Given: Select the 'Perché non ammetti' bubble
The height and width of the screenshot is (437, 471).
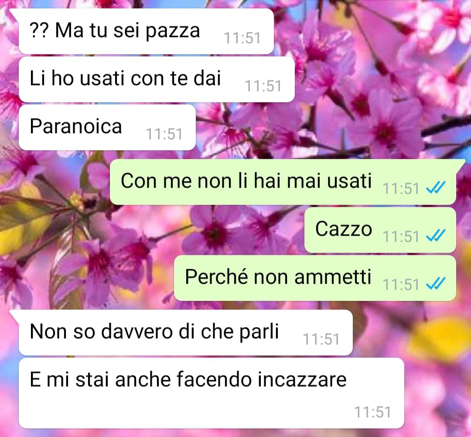Looking at the screenshot, I should coord(315,278).
